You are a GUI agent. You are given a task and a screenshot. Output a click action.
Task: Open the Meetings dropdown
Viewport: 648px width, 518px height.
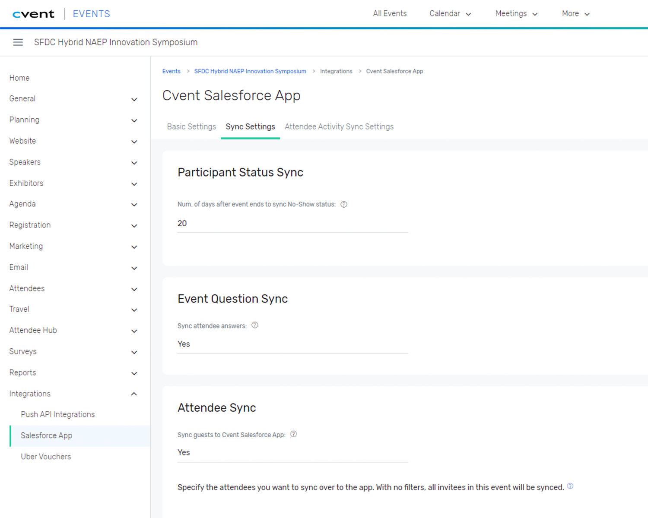(x=517, y=13)
